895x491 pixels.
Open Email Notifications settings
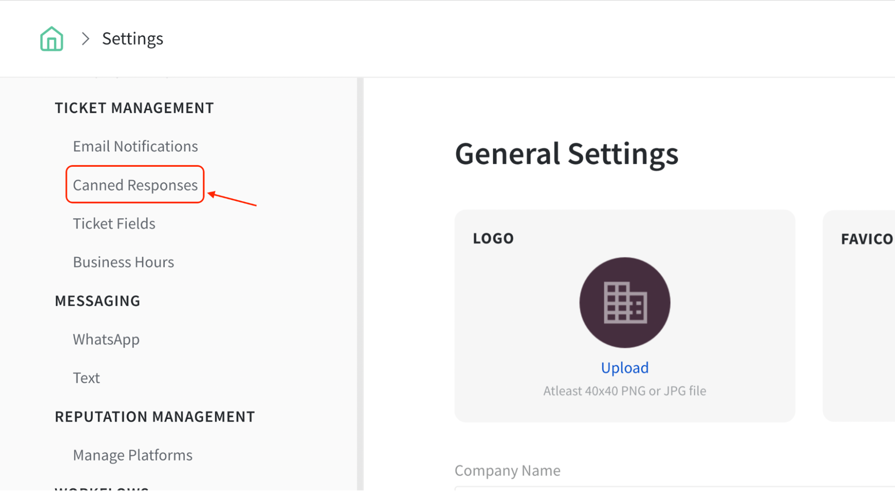coord(135,146)
